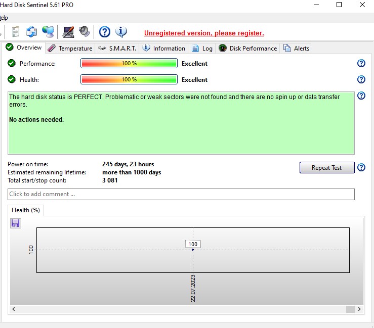Click the Health help question mark
The width and height of the screenshot is (374, 328).
coord(361,79)
